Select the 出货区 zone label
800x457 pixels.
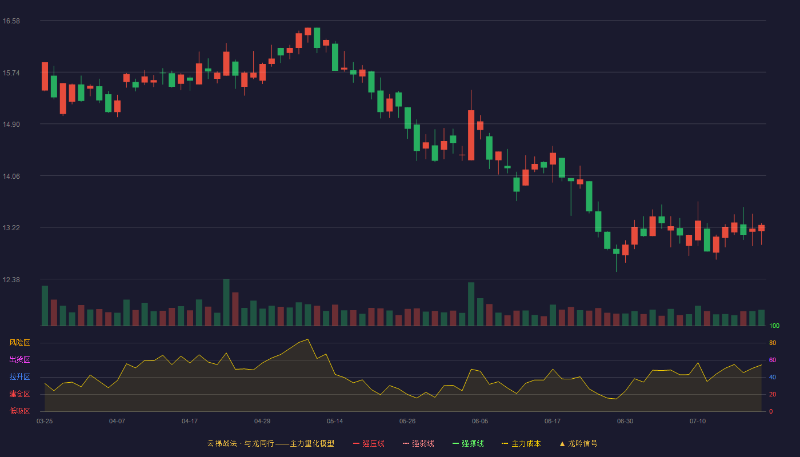point(19,360)
